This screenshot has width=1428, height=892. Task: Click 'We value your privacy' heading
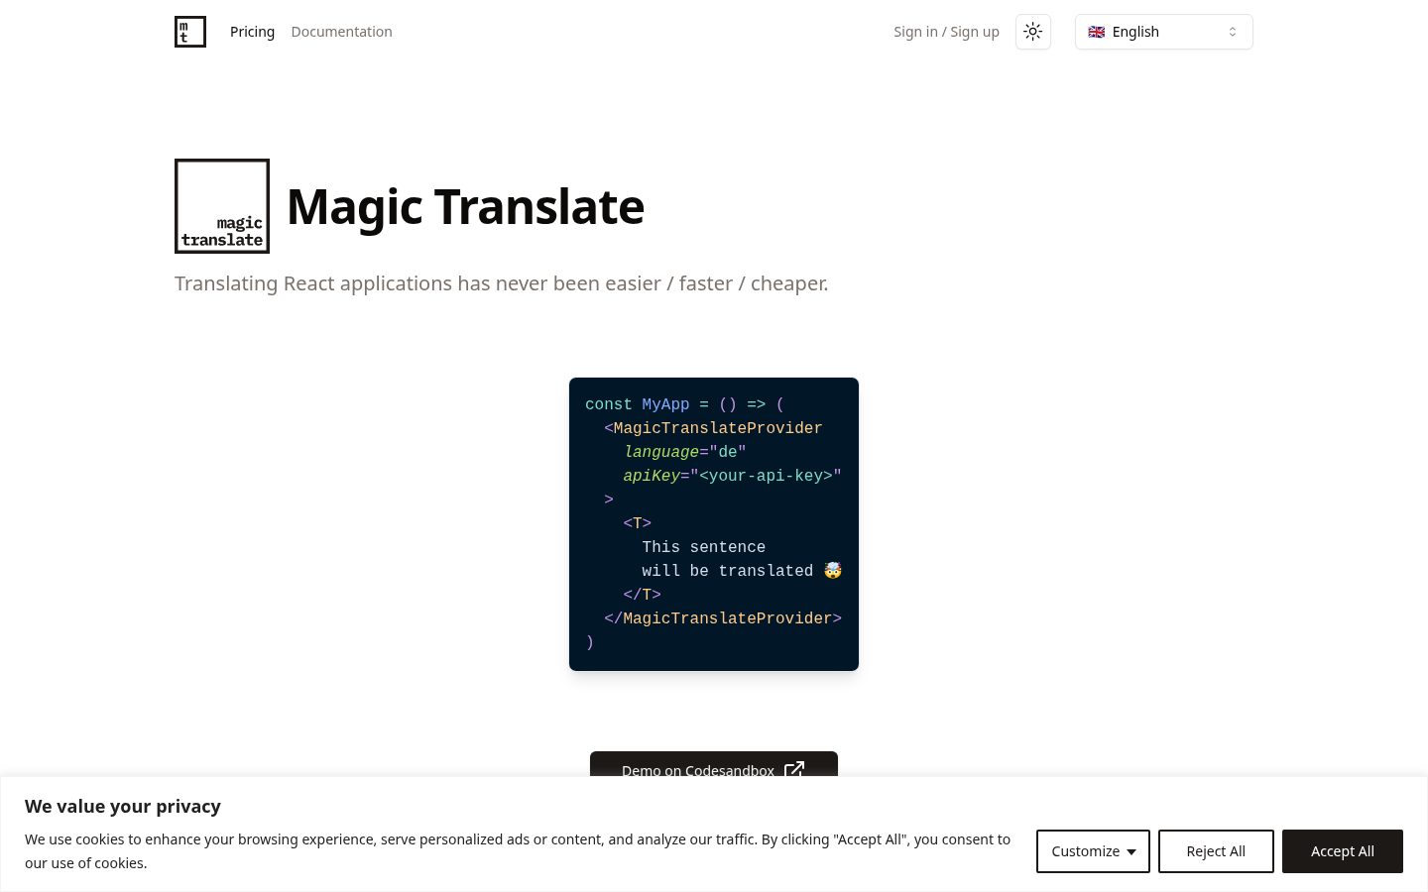pos(123,807)
